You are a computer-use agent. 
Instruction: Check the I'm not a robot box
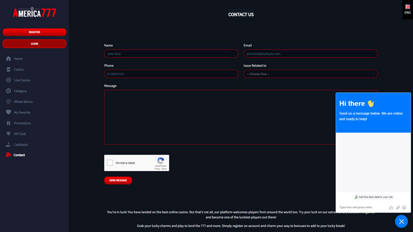tap(110, 163)
